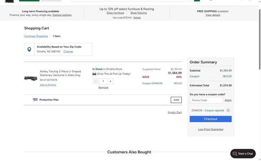The image size is (261, 161).
Task: View promo code 8TEN12 Details
Action: [x=137, y=17]
